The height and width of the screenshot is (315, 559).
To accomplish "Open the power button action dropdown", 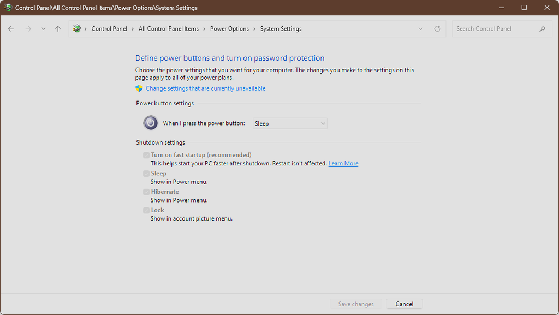I will (290, 123).
